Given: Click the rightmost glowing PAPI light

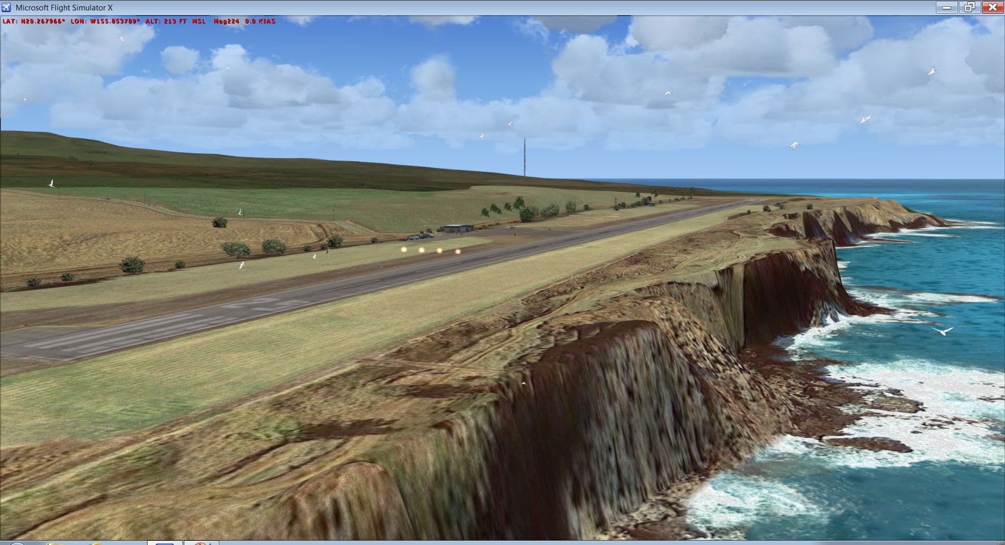Looking at the screenshot, I should point(457,251).
